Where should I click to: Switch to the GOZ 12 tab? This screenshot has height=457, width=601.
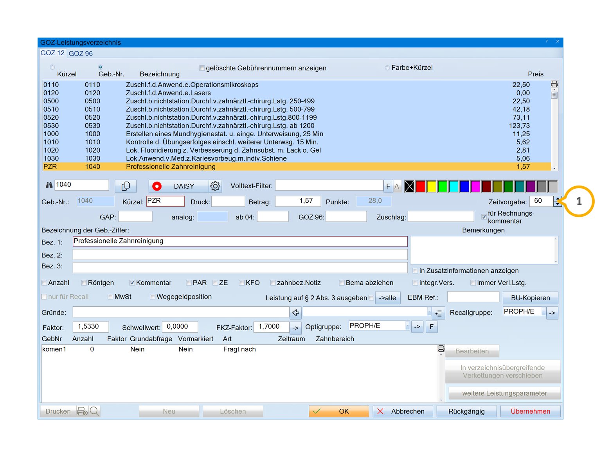coord(52,53)
